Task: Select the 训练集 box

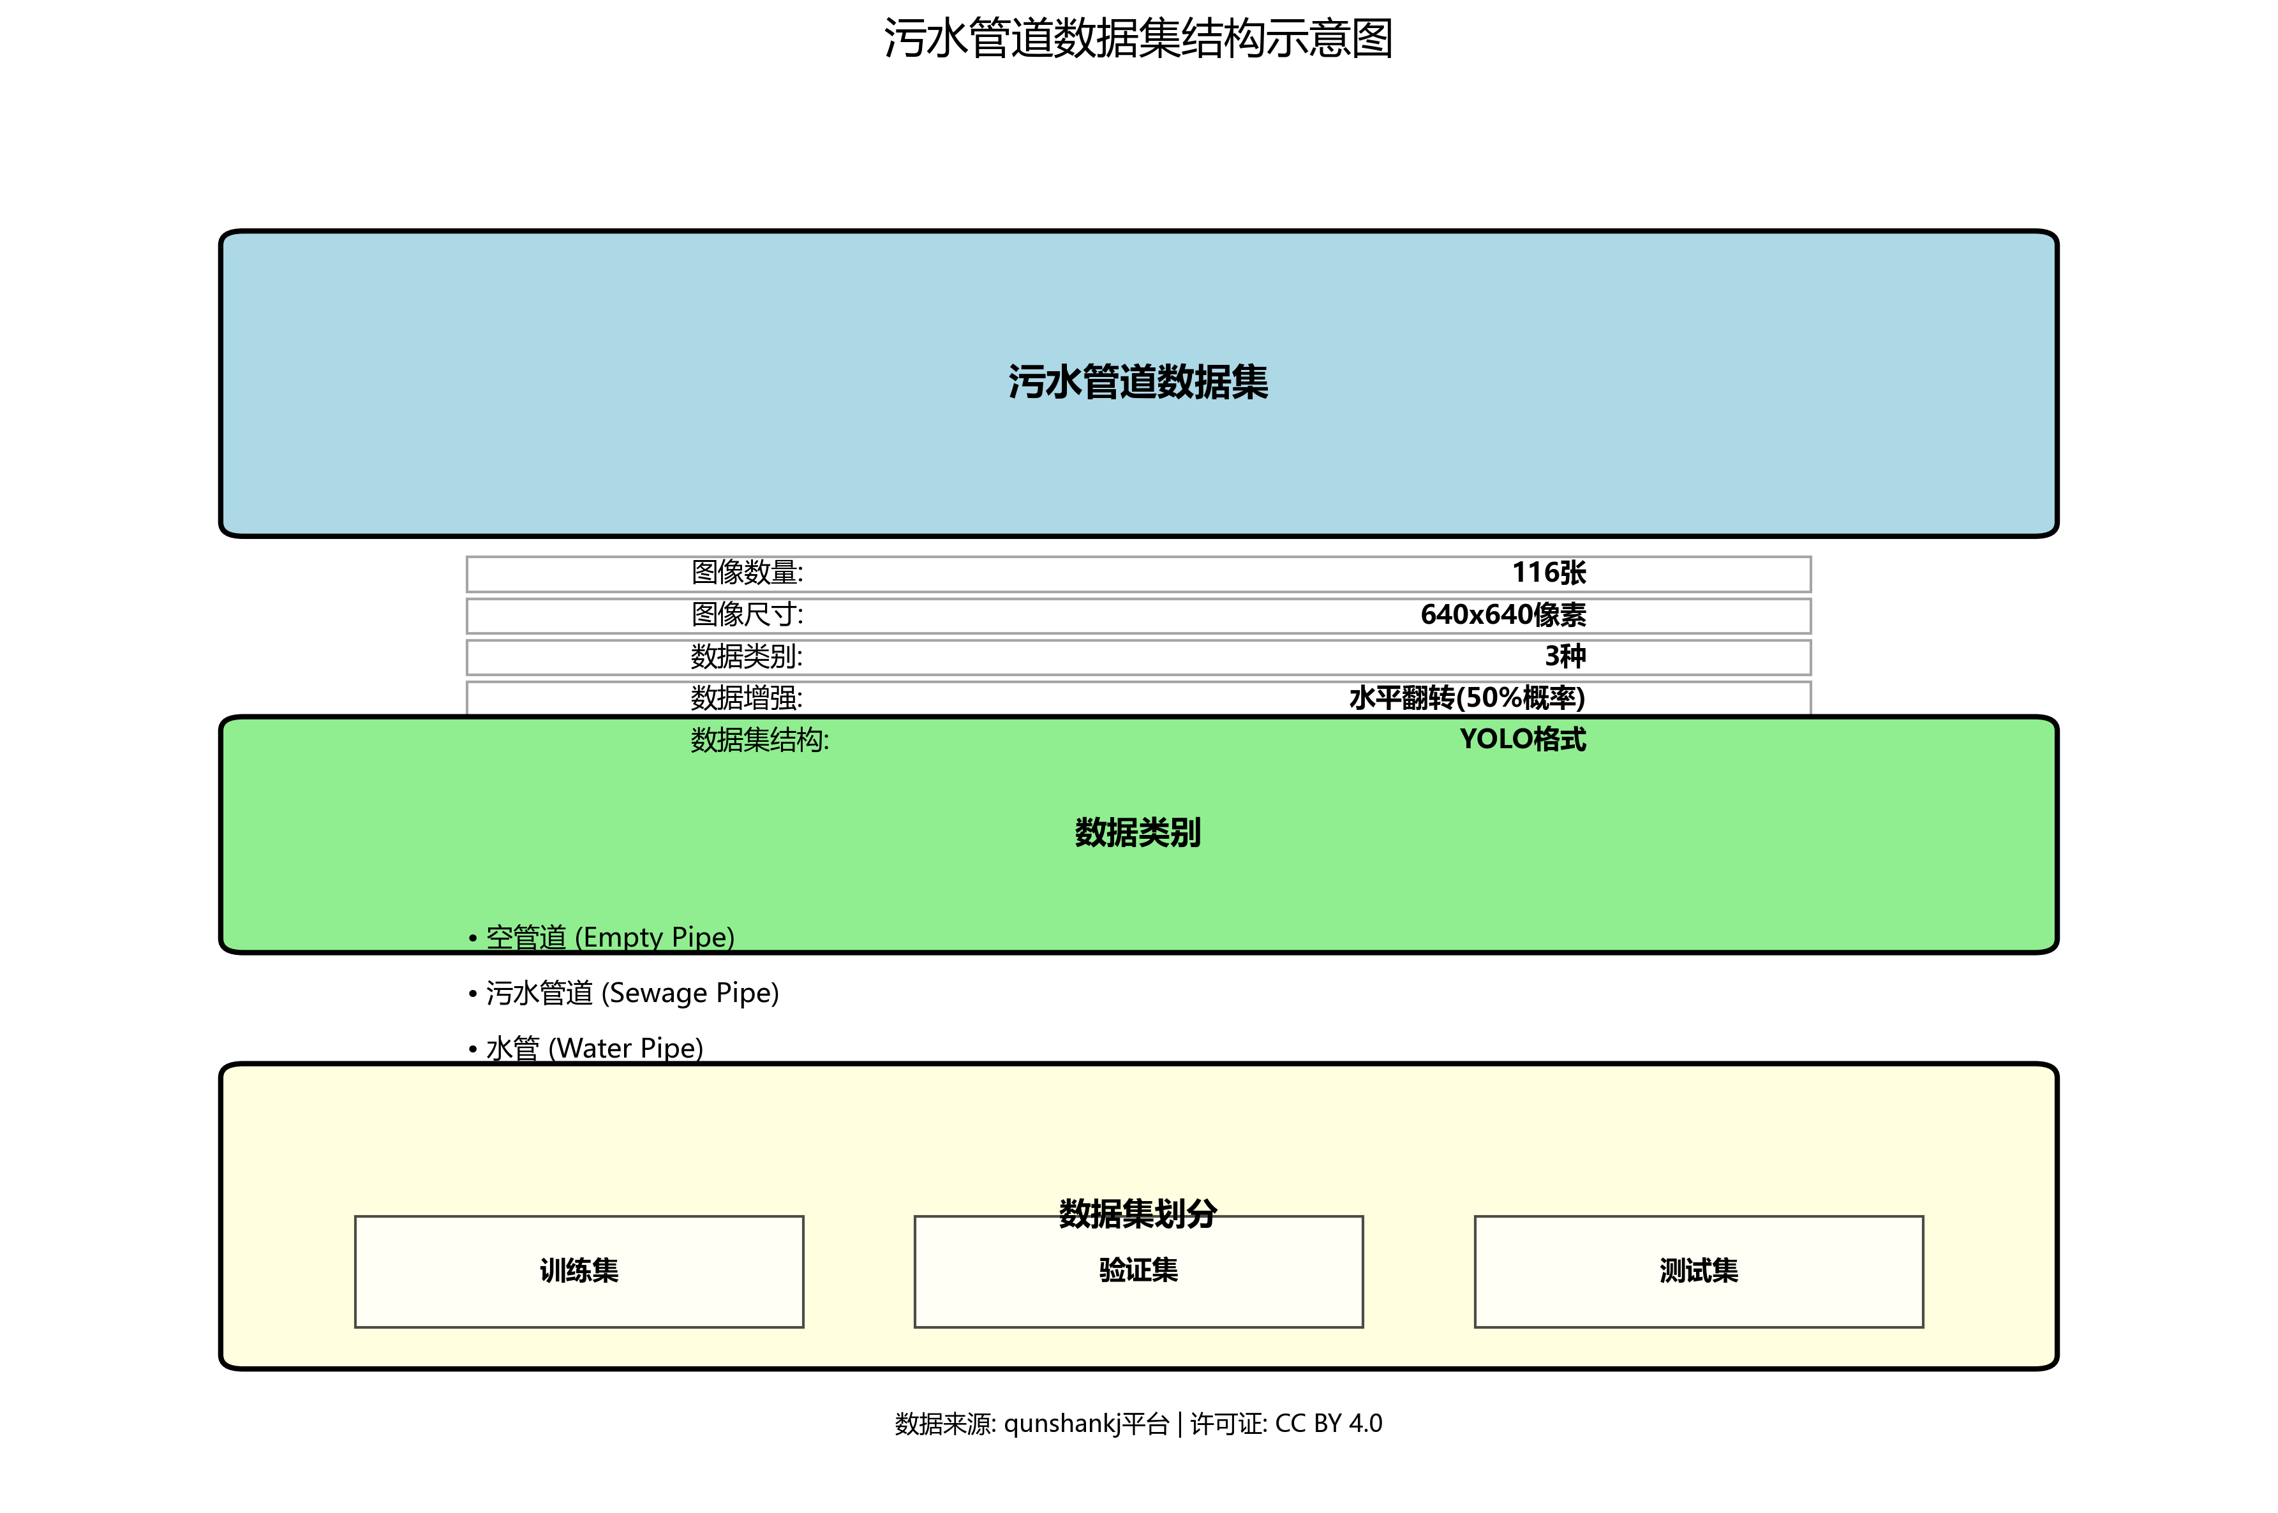Action: pyautogui.click(x=579, y=1271)
